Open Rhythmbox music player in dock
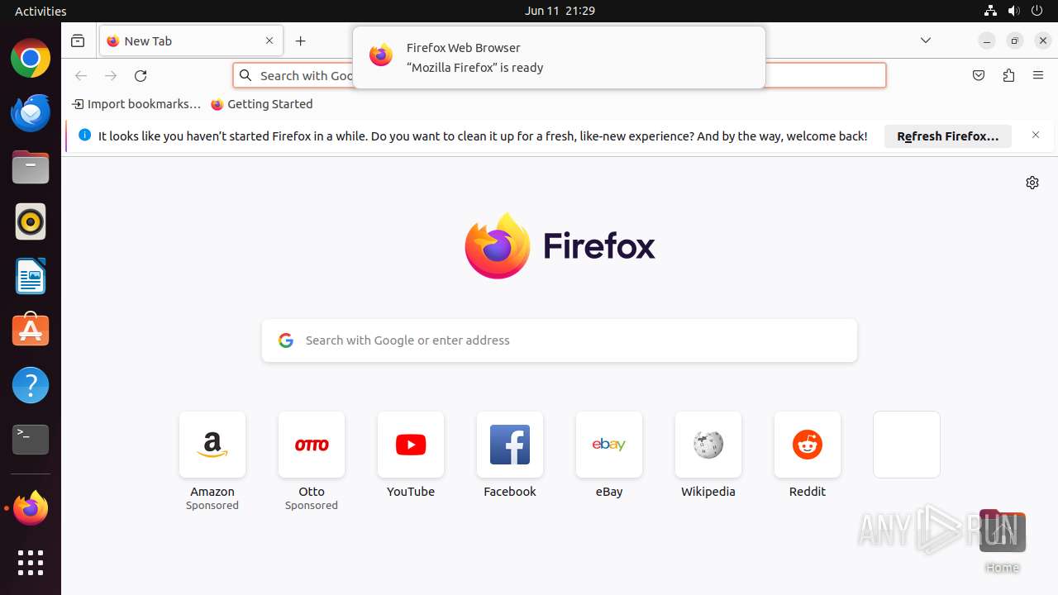1058x595 pixels. tap(31, 221)
